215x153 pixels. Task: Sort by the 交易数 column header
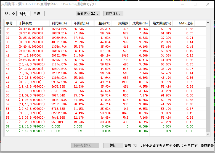tap(121, 23)
